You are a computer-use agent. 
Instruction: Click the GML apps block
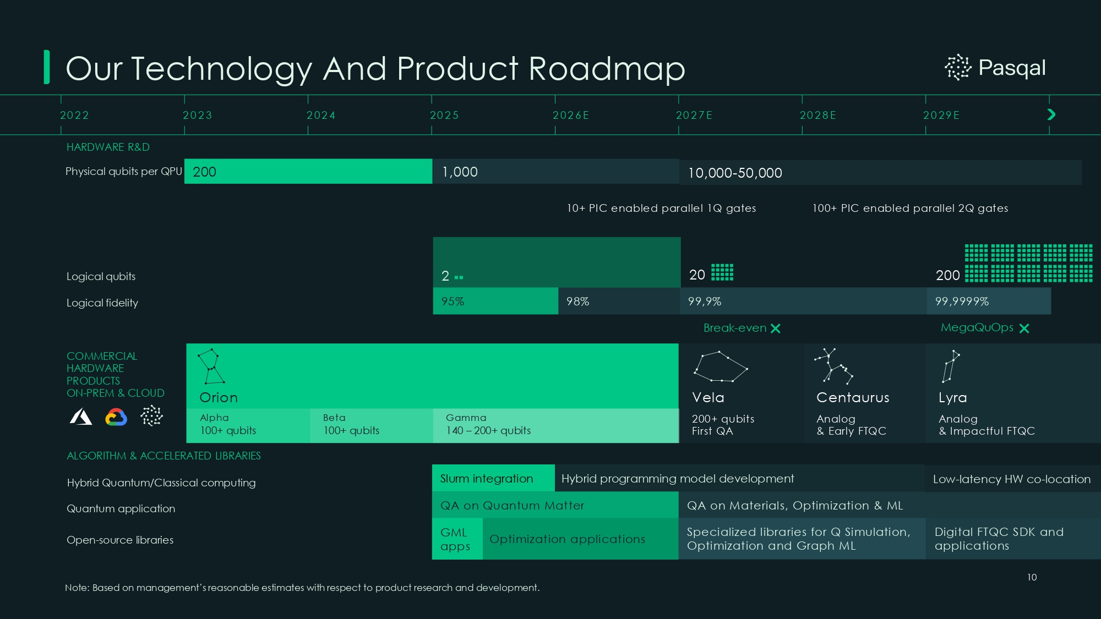click(x=456, y=539)
